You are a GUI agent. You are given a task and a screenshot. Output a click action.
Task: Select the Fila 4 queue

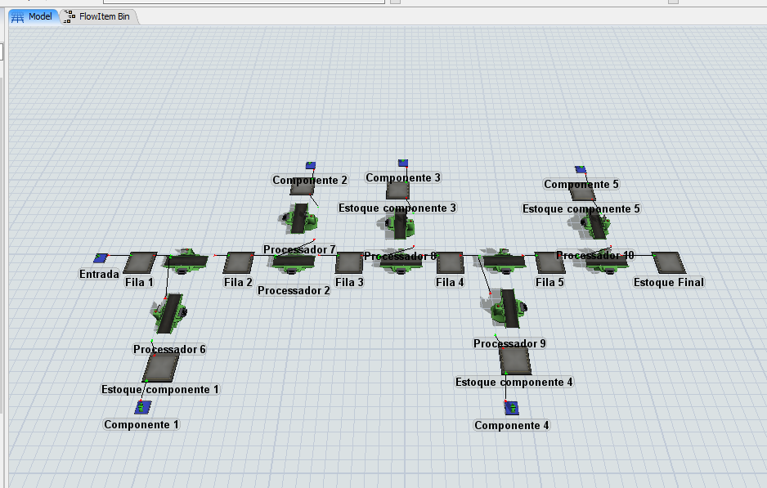point(450,262)
